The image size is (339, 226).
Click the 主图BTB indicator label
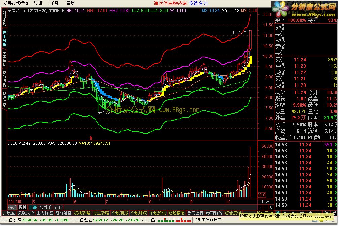[57, 10]
